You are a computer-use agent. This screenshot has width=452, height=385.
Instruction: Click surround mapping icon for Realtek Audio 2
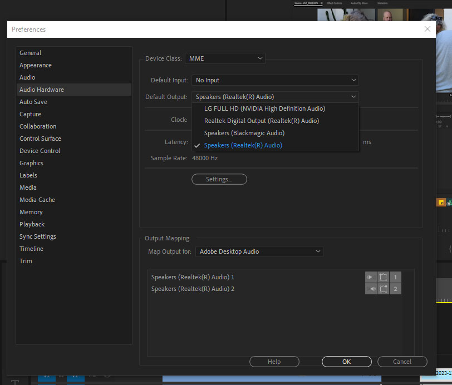[x=383, y=289]
